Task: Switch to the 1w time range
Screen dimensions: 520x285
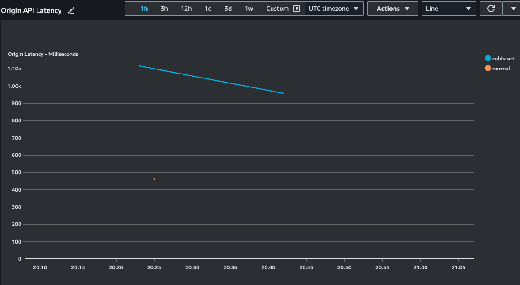Action: coord(249,8)
